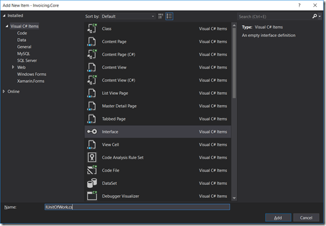
Task: Open the search options dropdown arrow
Action: point(319,17)
